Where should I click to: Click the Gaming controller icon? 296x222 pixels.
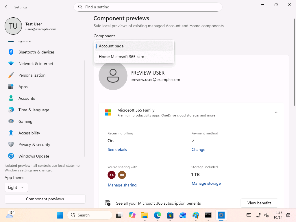pyautogui.click(x=11, y=121)
